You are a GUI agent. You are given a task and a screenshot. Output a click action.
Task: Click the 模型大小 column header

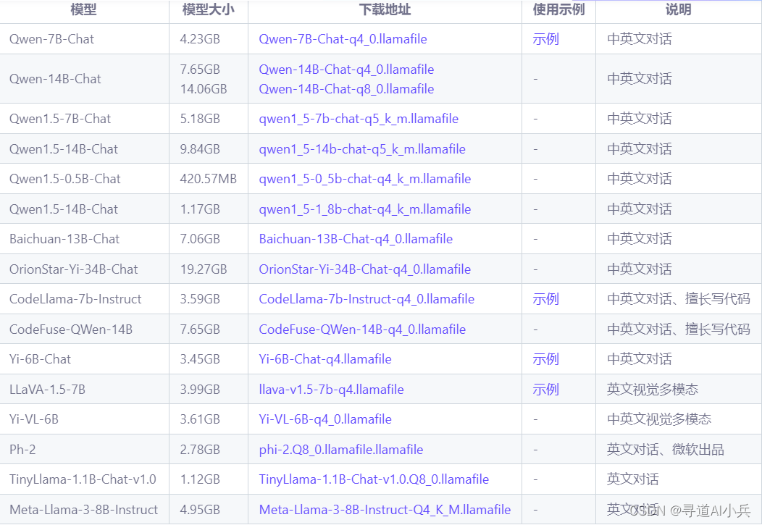[x=208, y=9]
